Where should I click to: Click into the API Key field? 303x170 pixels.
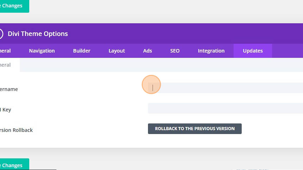tap(225, 108)
